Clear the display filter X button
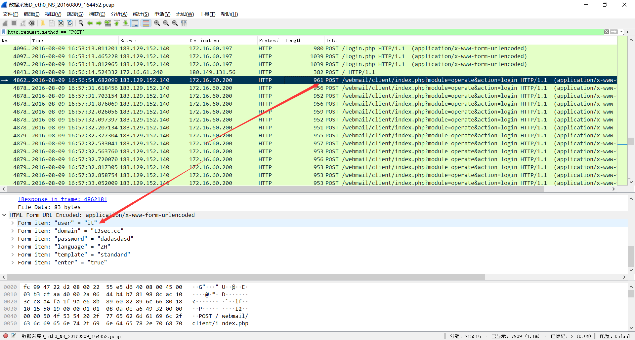 tap(607, 32)
